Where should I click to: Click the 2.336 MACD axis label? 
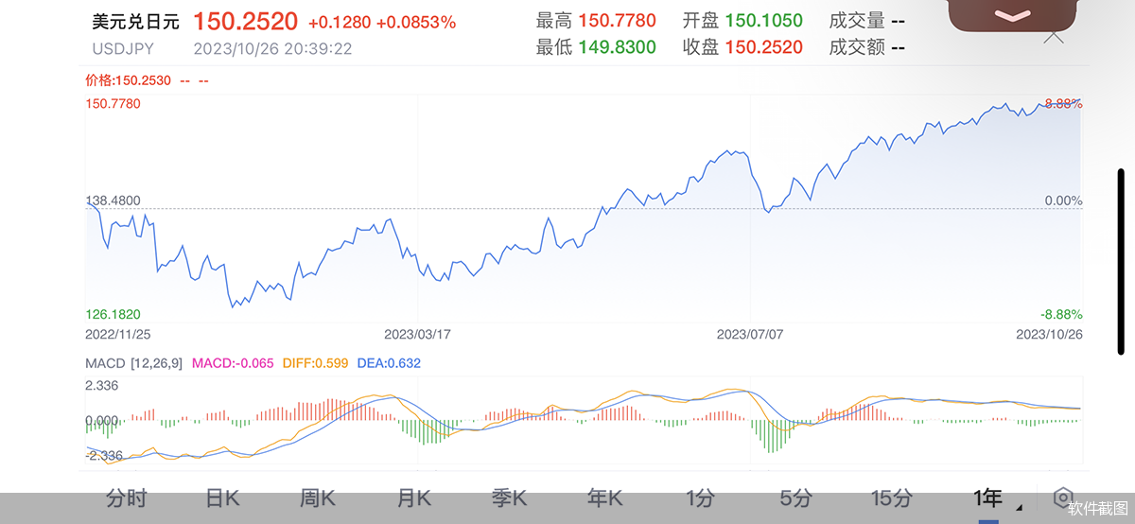(x=101, y=385)
